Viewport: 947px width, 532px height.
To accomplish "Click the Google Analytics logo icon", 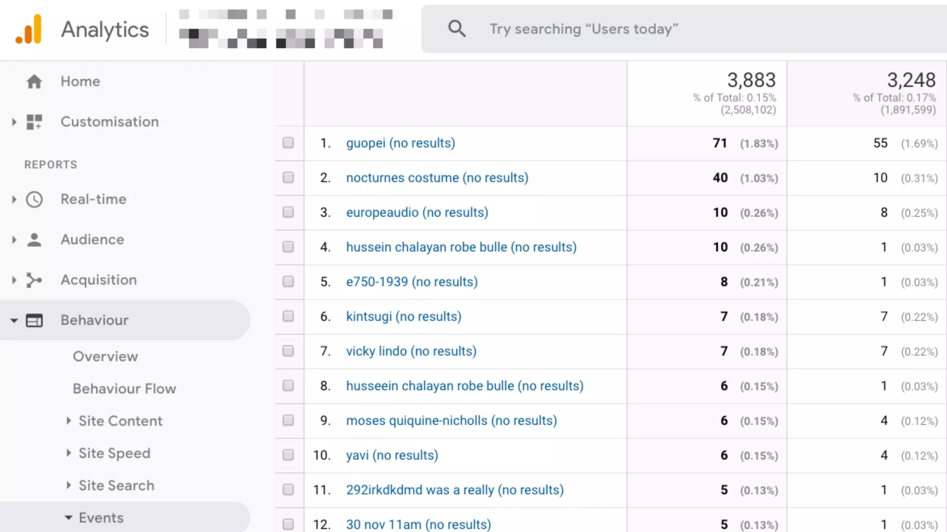I will point(29,30).
